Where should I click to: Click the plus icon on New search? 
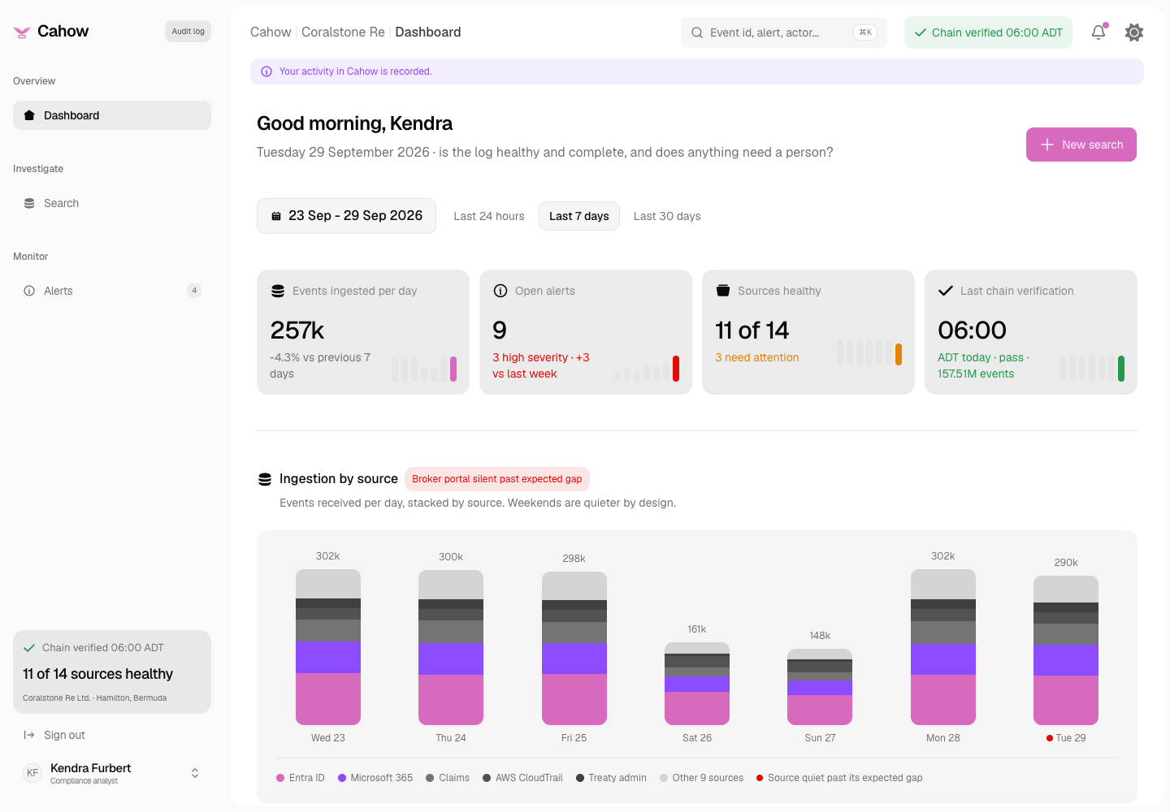pyautogui.click(x=1047, y=145)
